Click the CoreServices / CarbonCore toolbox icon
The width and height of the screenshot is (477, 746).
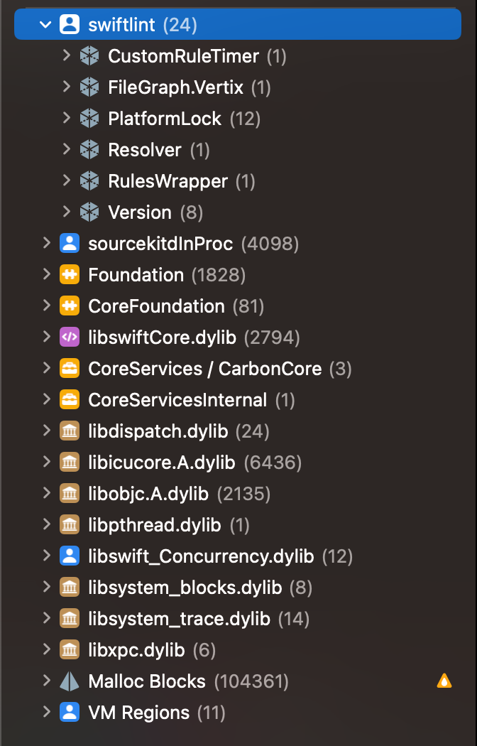coord(70,369)
